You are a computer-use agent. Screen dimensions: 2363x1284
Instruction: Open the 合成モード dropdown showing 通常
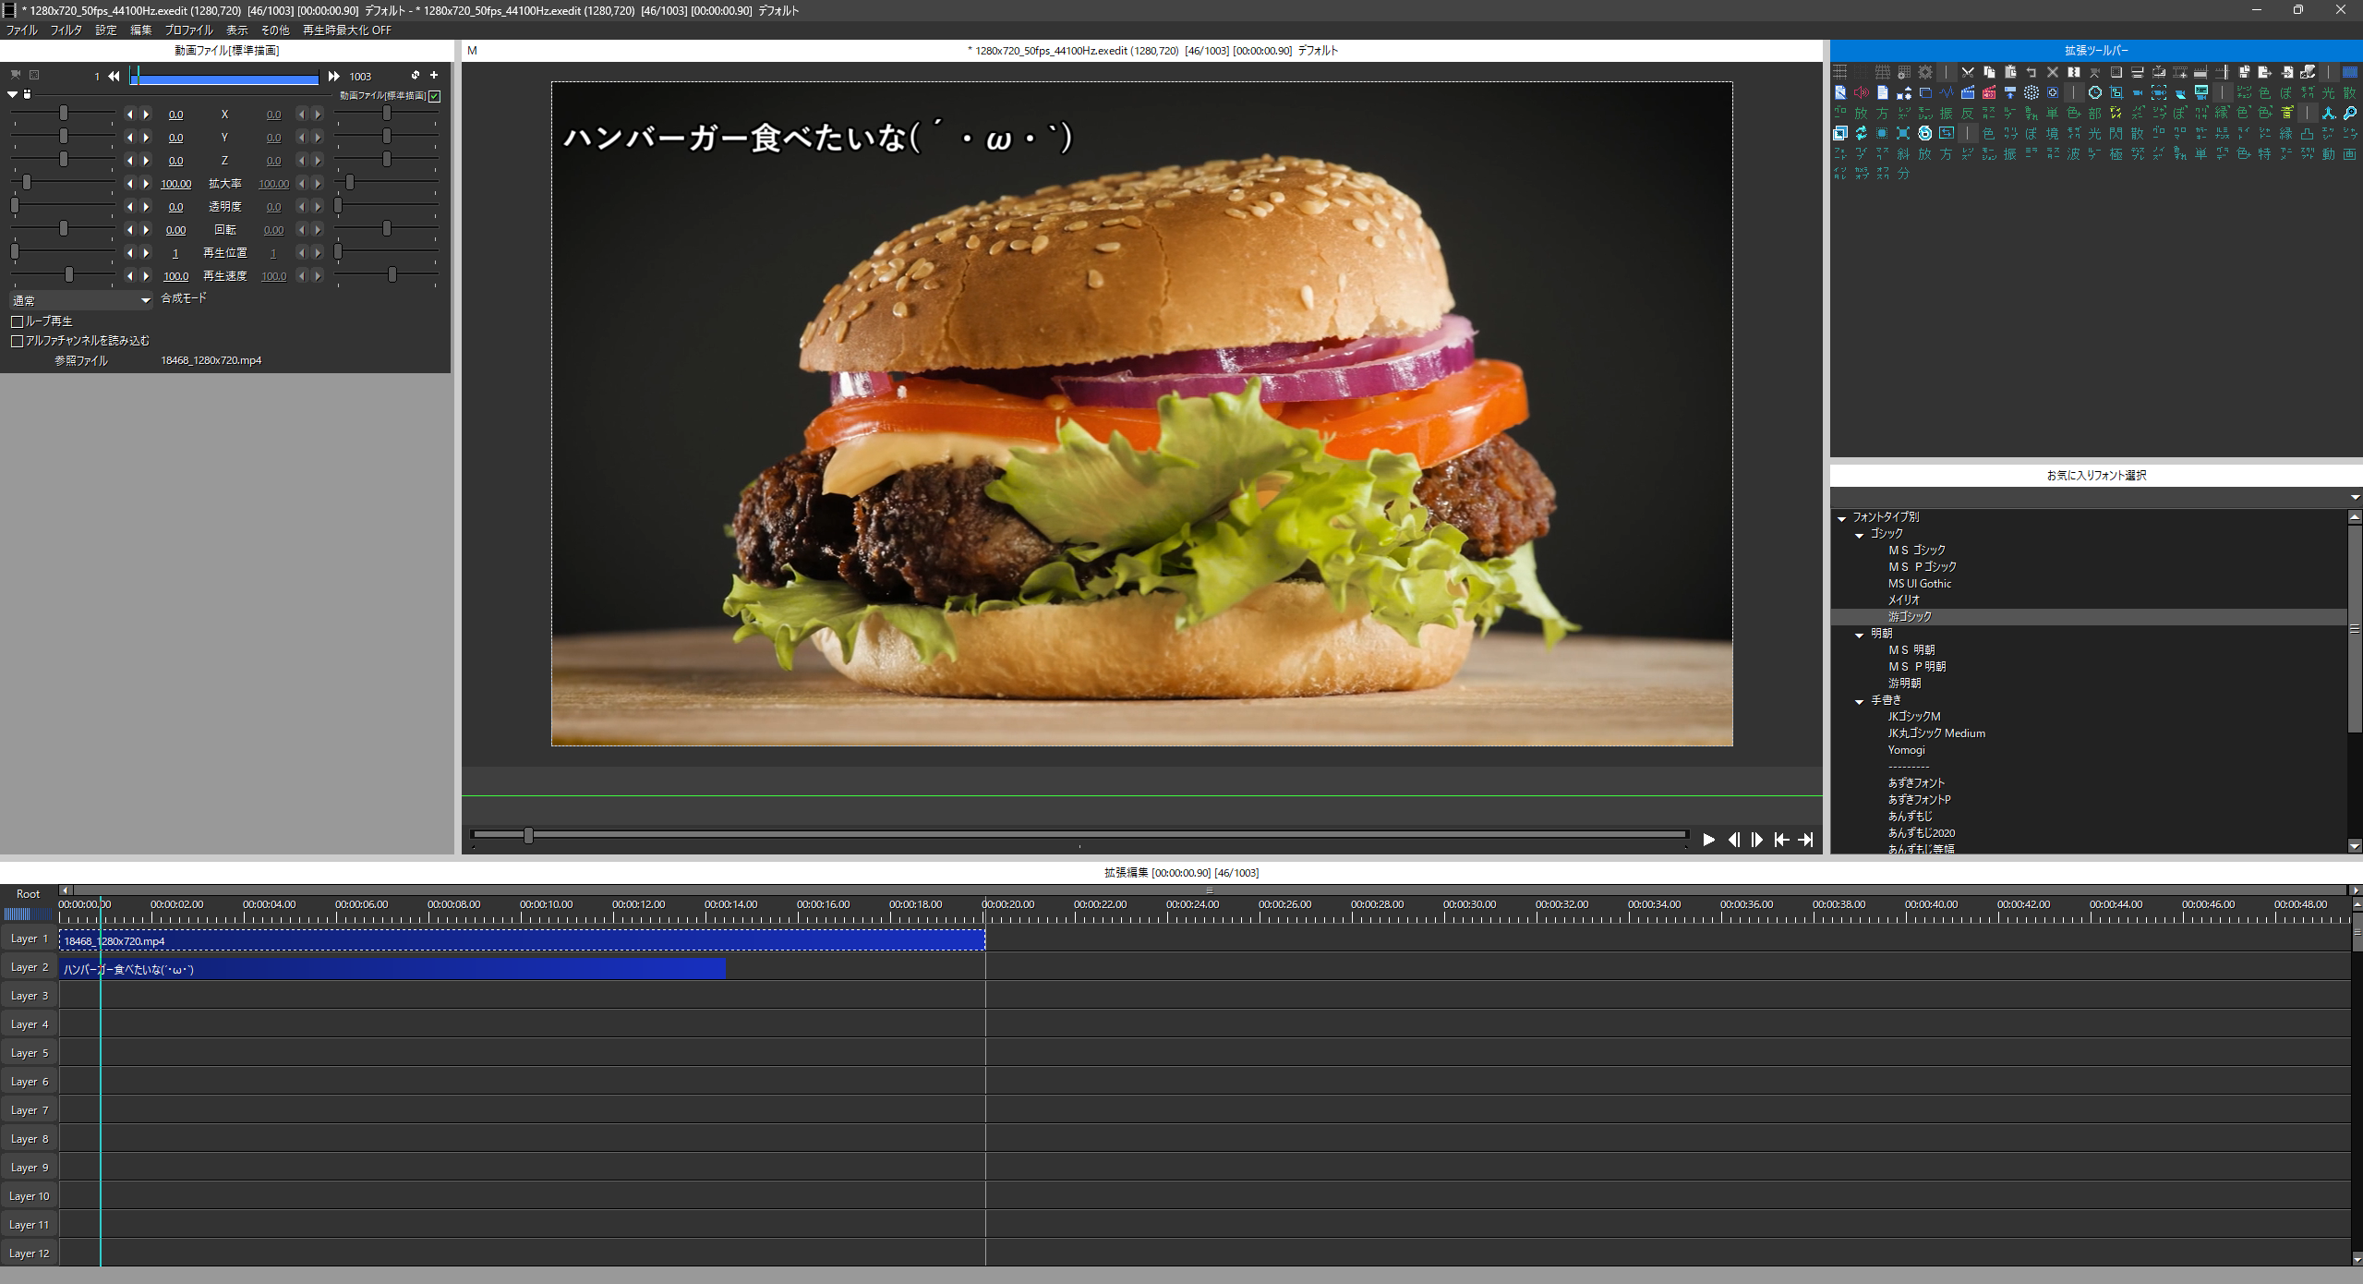tap(80, 300)
